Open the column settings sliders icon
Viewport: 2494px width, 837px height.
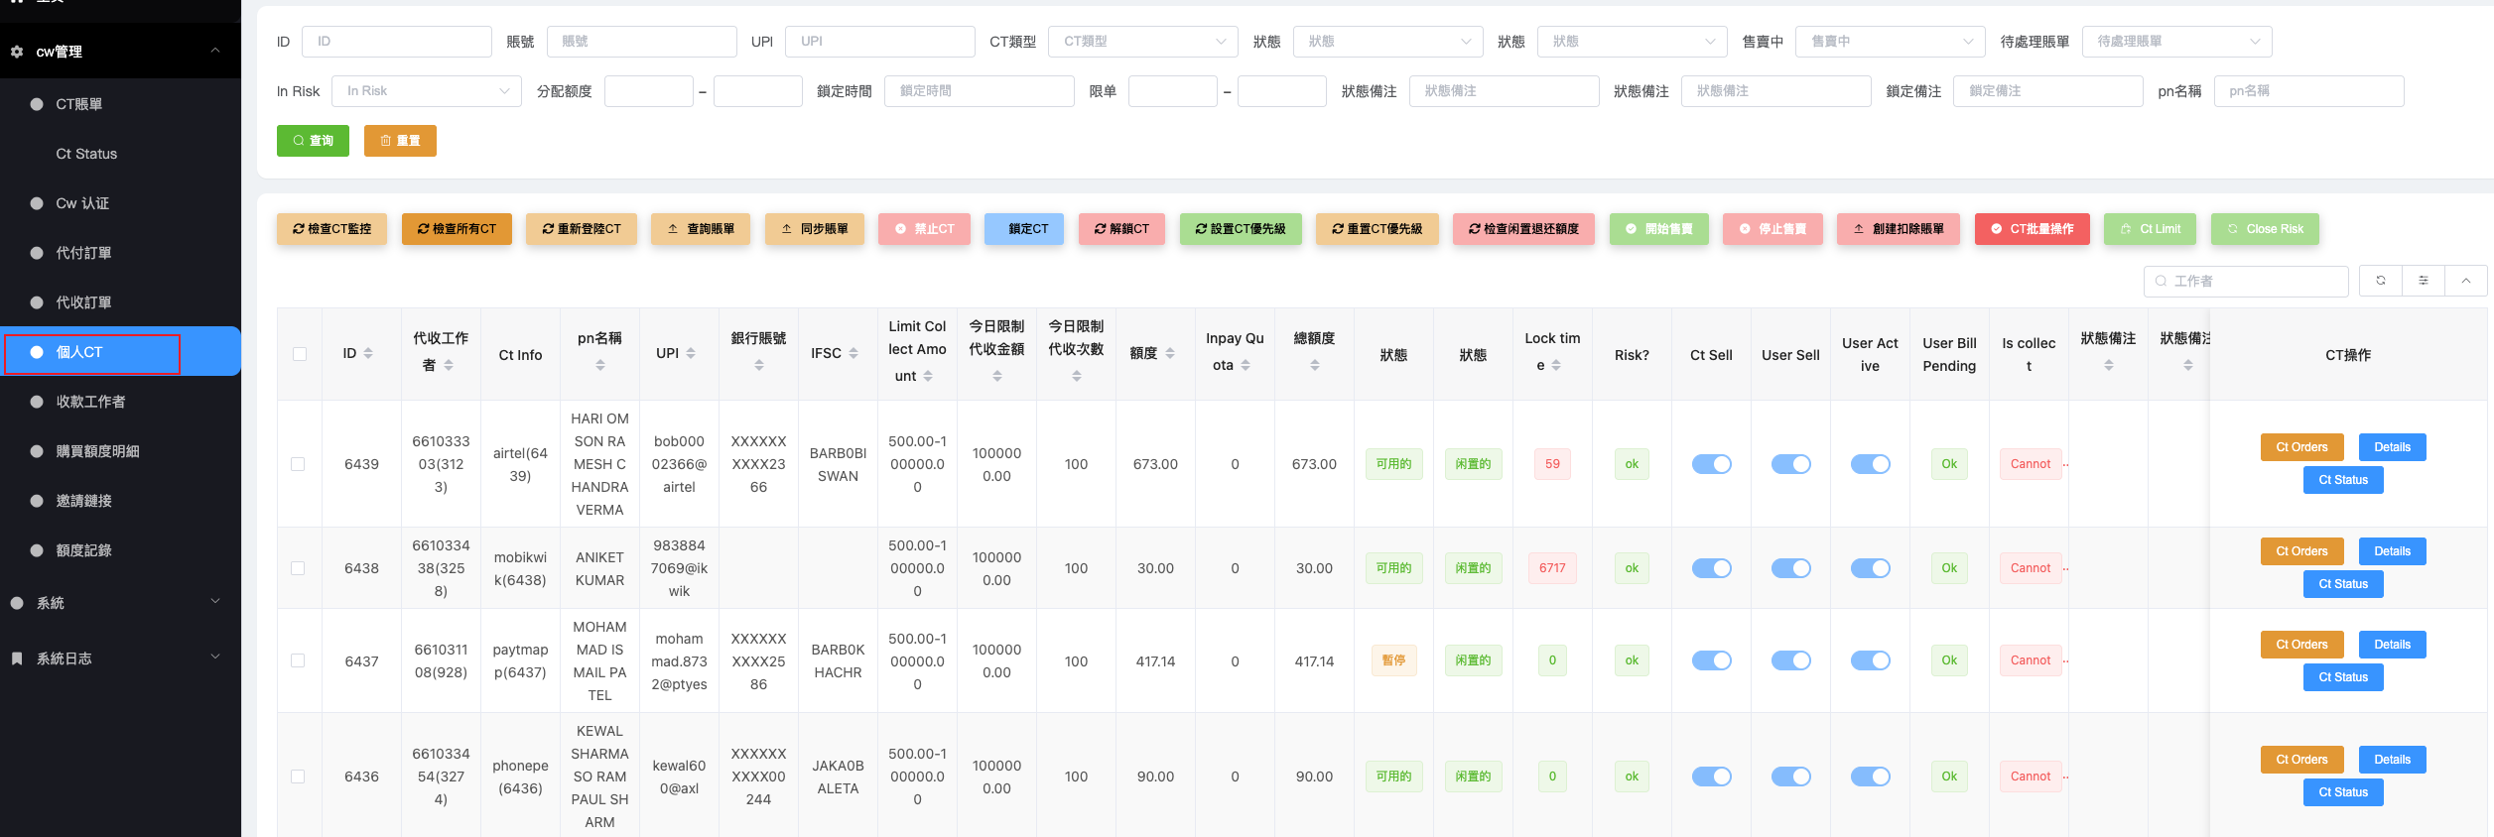click(2423, 281)
